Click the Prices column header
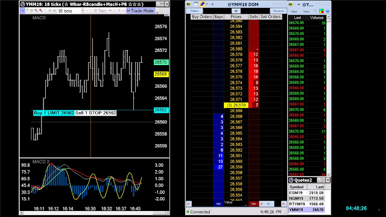This screenshot has height=217, width=386. 236,17
